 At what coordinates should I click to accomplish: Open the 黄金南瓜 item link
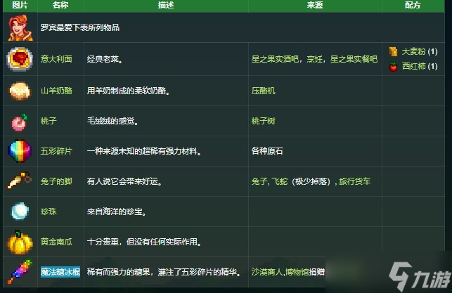(56, 242)
